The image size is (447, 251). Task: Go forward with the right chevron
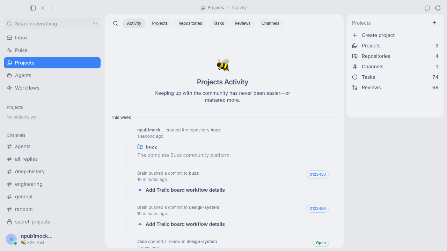pos(52,8)
